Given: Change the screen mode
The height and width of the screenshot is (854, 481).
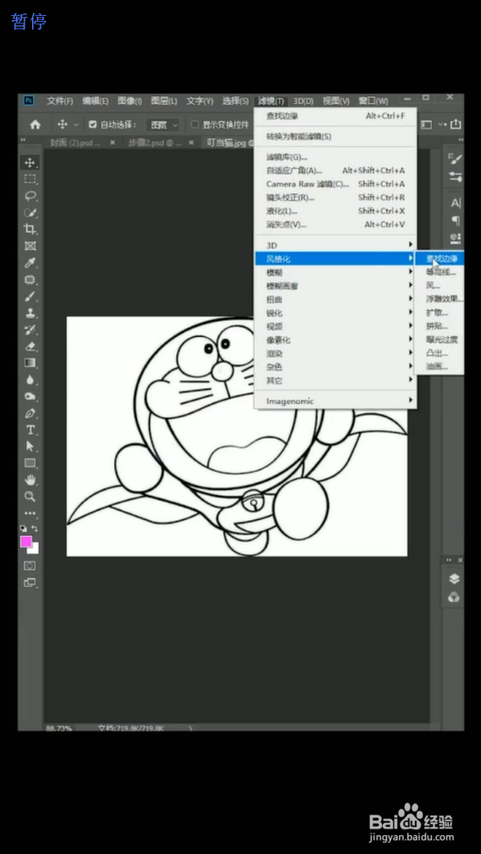Looking at the screenshot, I should click(30, 583).
